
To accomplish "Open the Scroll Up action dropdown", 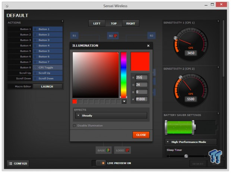I will tap(48, 73).
